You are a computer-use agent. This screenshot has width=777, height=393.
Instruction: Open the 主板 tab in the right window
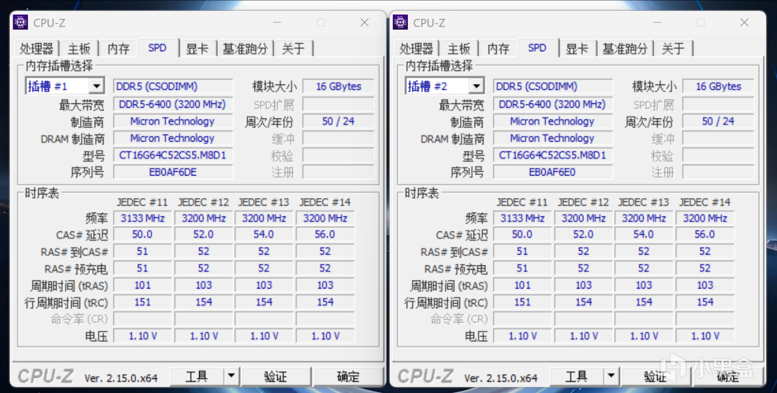[x=459, y=49]
